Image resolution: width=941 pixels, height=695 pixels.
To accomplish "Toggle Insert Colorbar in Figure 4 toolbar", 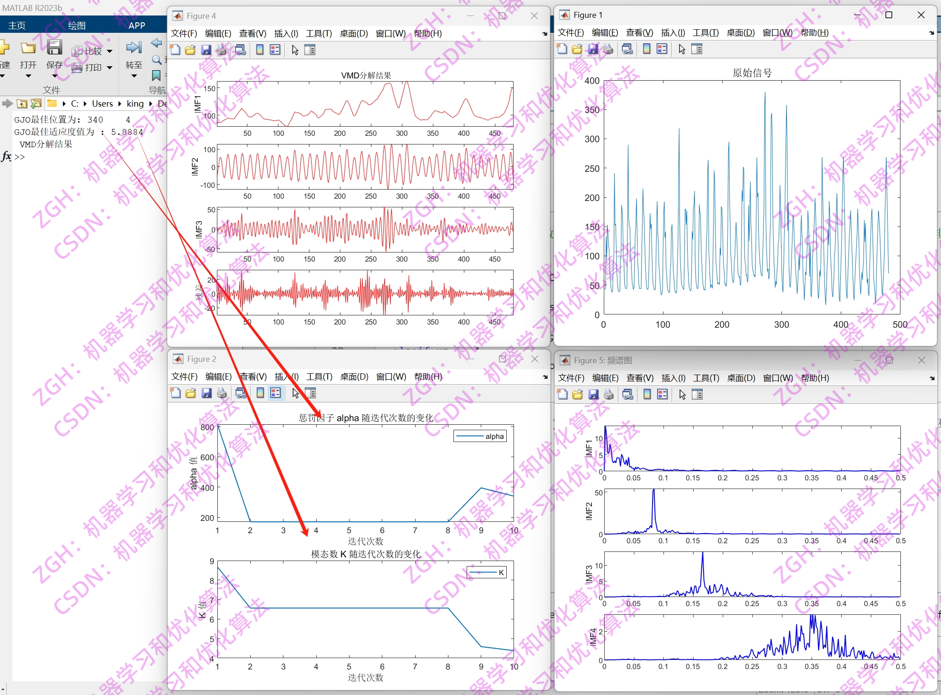I will click(260, 50).
